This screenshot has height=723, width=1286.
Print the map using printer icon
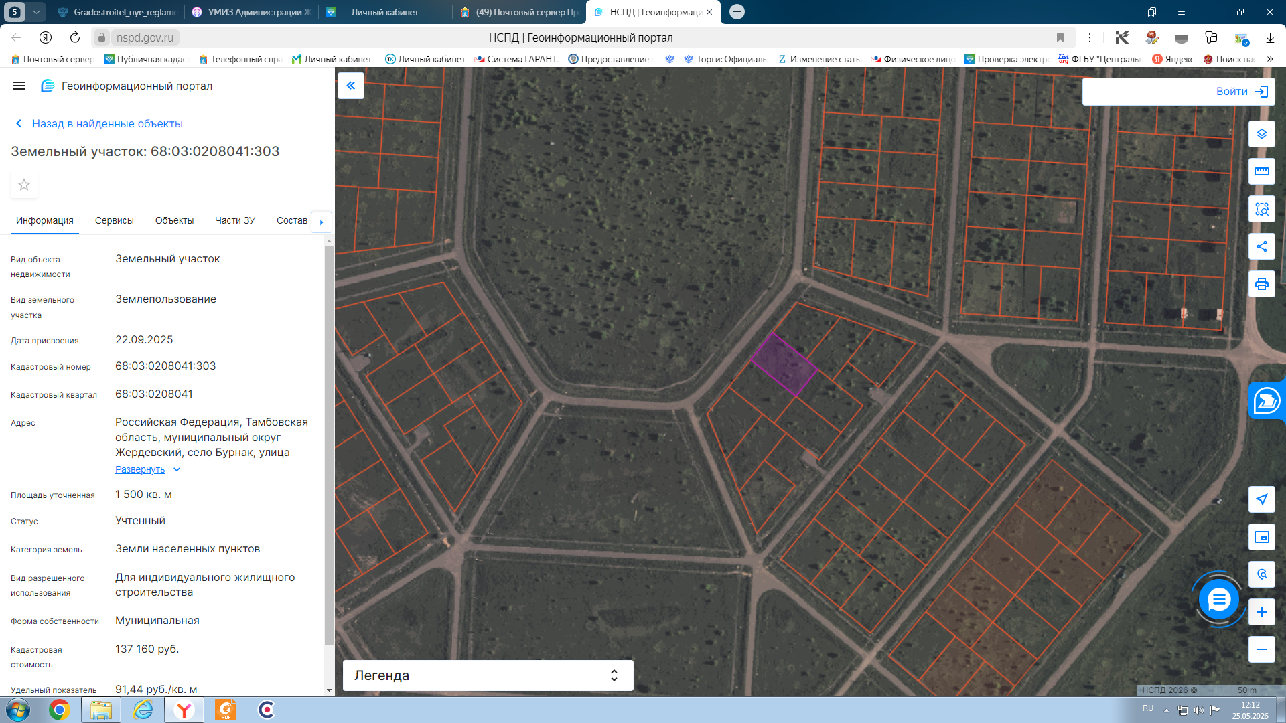[x=1261, y=284]
